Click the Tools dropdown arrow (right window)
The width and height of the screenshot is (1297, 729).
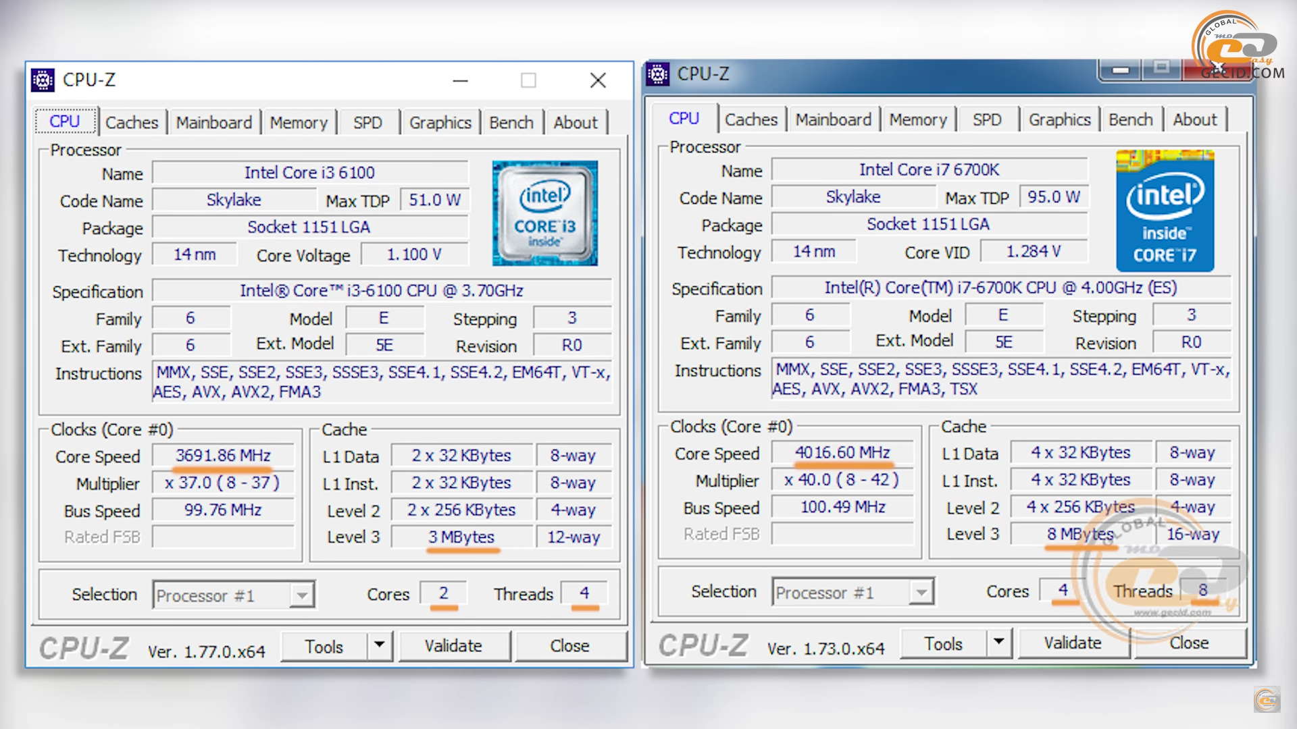point(998,643)
